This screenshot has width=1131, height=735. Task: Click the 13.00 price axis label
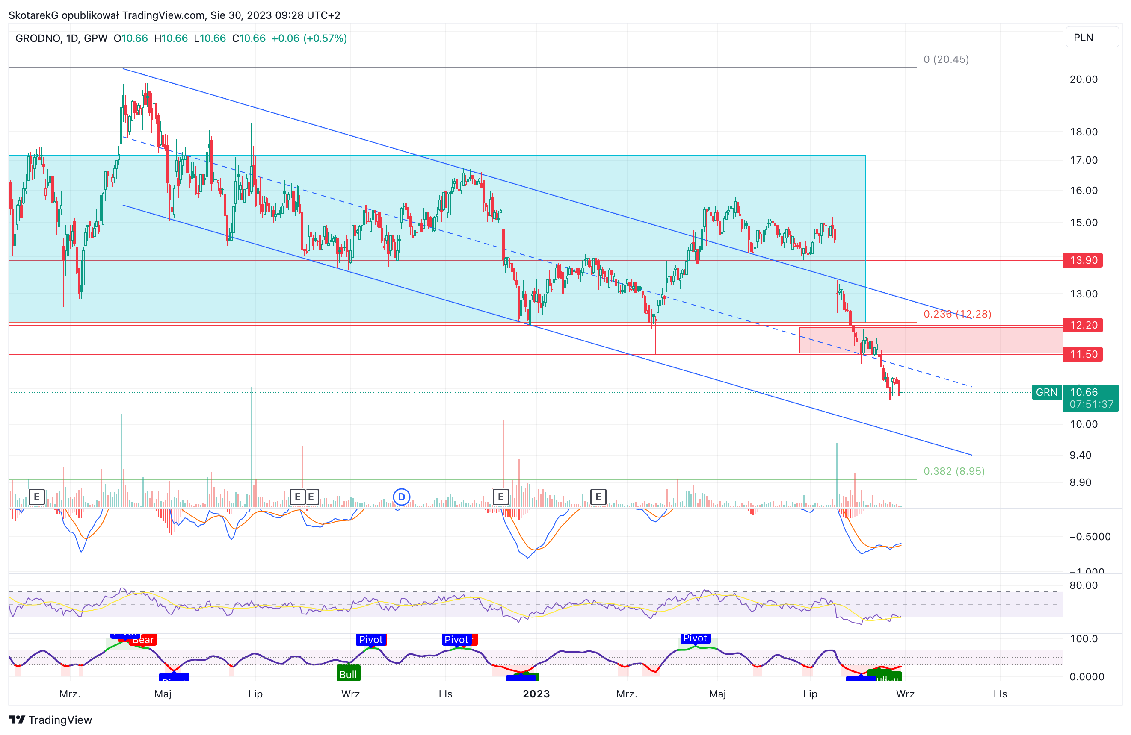coord(1084,294)
